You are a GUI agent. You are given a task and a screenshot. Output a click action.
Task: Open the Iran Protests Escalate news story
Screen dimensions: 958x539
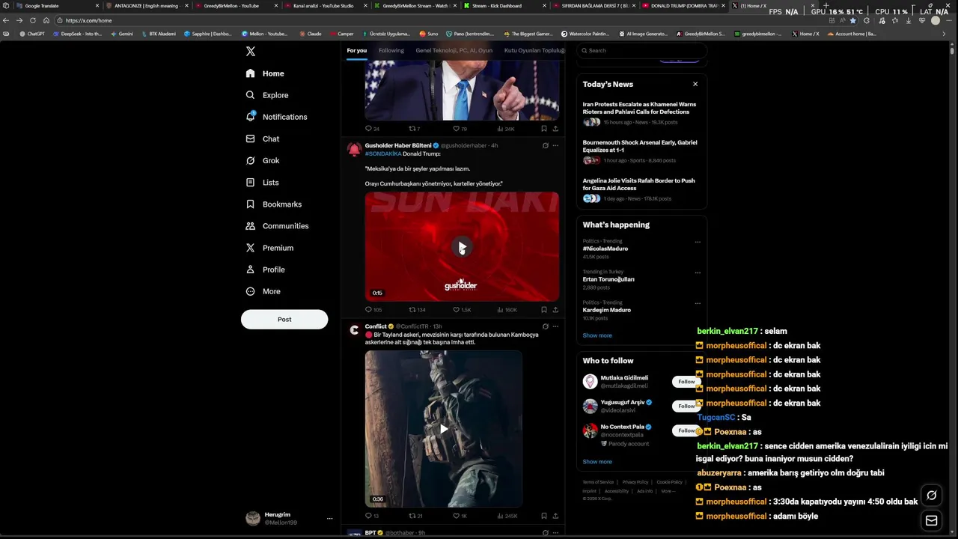point(640,112)
